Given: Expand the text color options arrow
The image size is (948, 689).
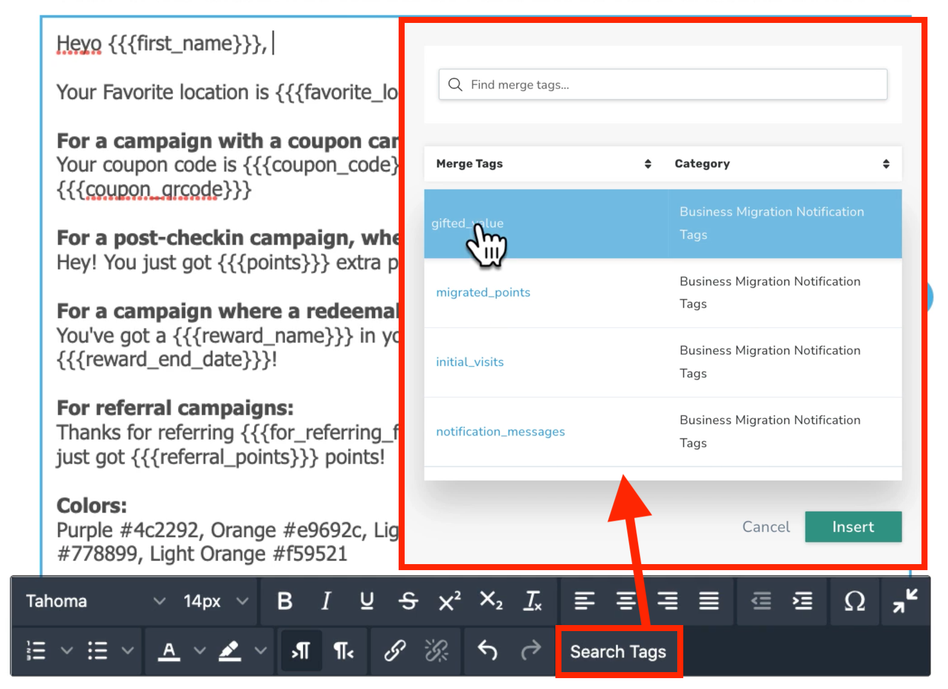Looking at the screenshot, I should point(200,650).
